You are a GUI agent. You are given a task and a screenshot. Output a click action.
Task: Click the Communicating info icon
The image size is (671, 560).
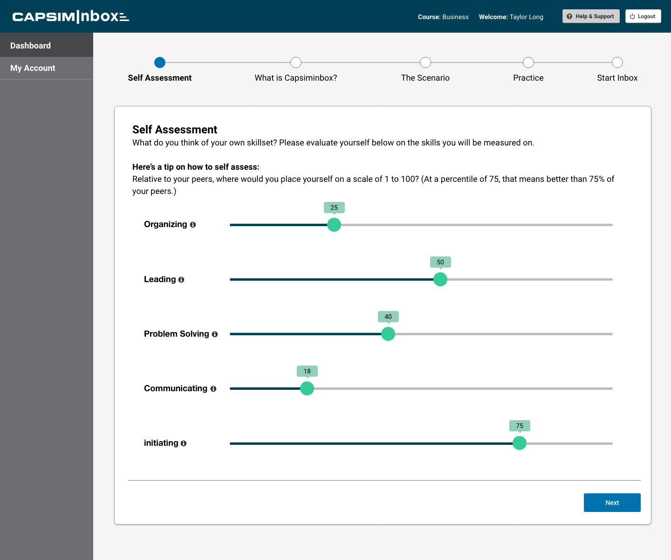[213, 389]
